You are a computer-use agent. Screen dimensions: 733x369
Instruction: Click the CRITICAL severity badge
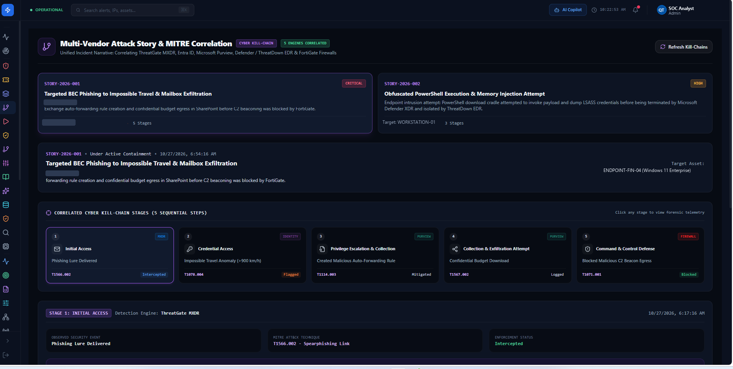click(x=354, y=83)
